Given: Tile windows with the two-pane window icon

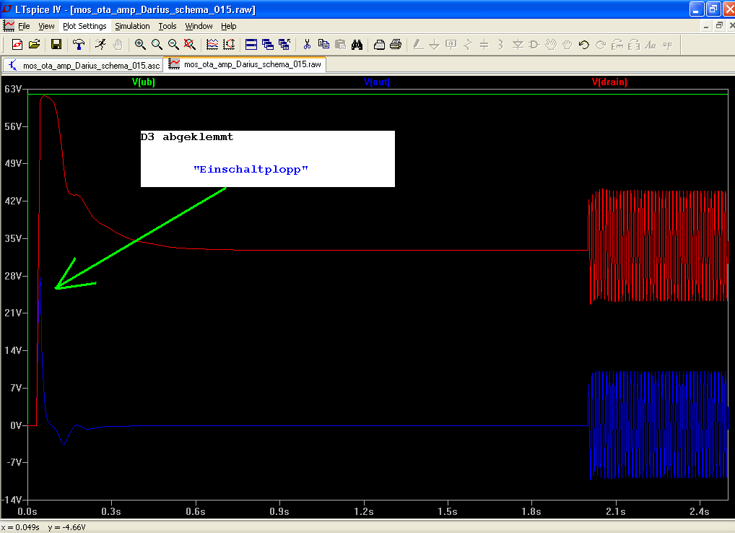Looking at the screenshot, I should (x=251, y=45).
